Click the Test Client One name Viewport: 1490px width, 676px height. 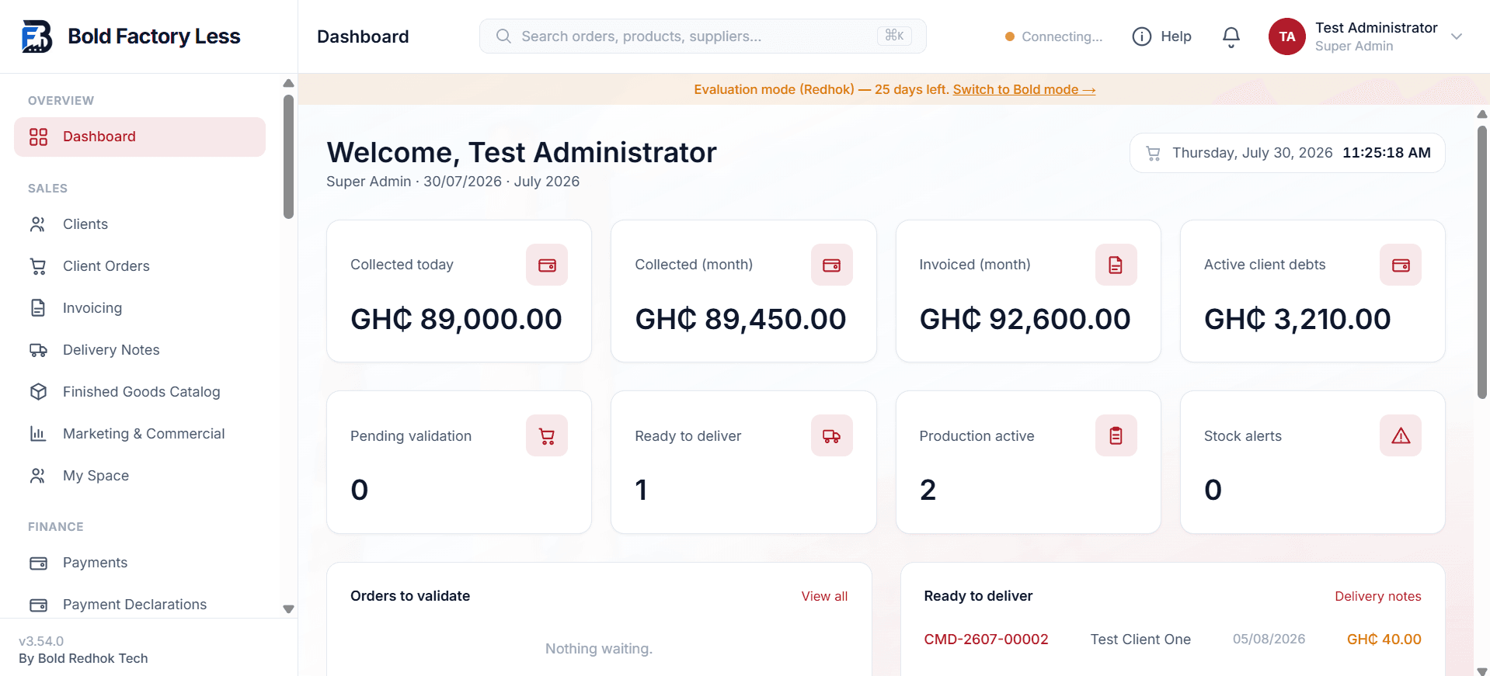[x=1140, y=640]
